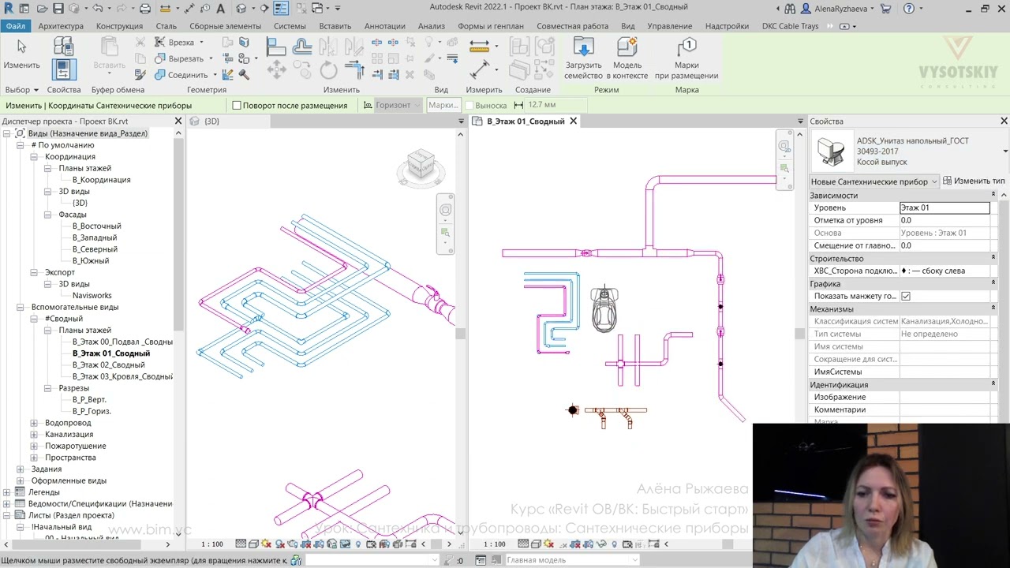Click the Print icon in the quick access toolbar

pyautogui.click(x=144, y=9)
